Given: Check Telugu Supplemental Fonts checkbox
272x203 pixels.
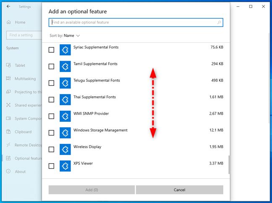Looking at the screenshot, I should pyautogui.click(x=51, y=83).
